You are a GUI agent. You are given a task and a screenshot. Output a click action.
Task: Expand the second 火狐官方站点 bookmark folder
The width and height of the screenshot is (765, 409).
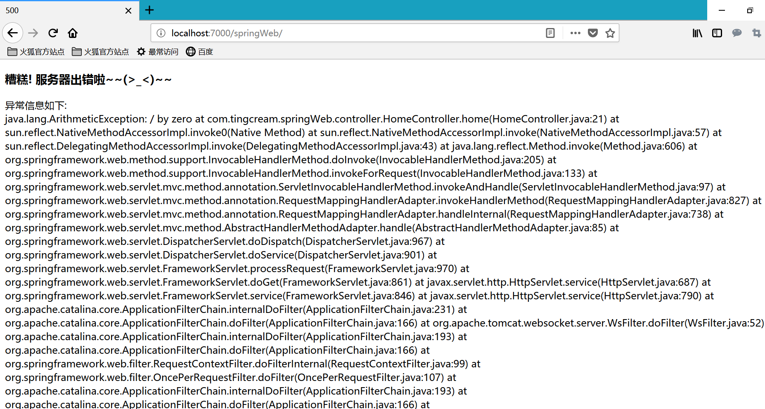point(101,52)
